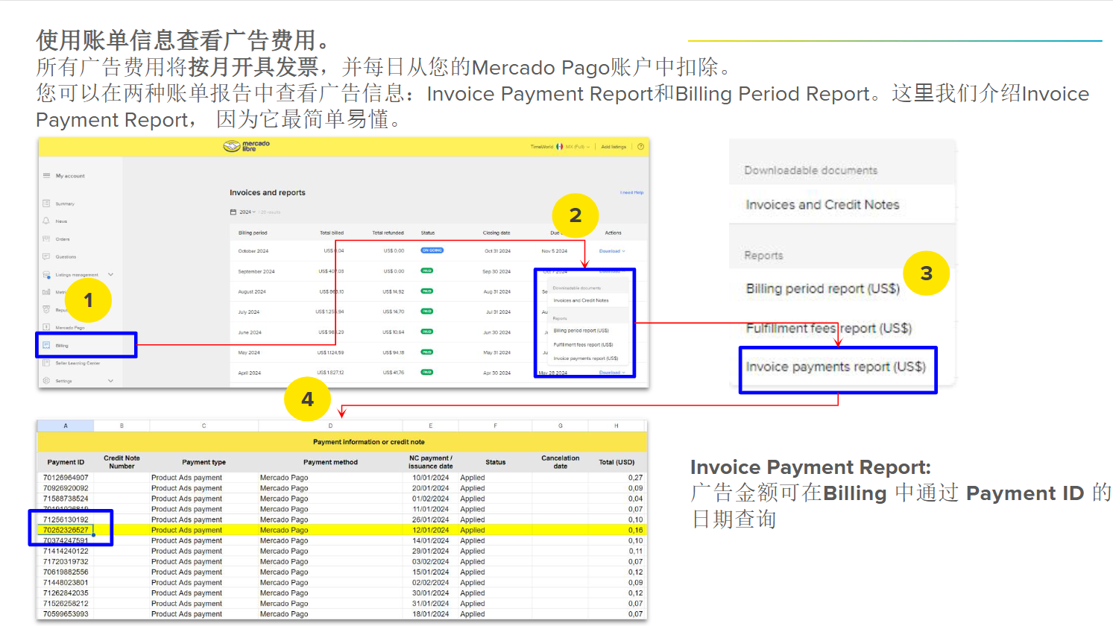Open the MX (Full) country selector
This screenshot has height=626, width=1113.
(577, 147)
